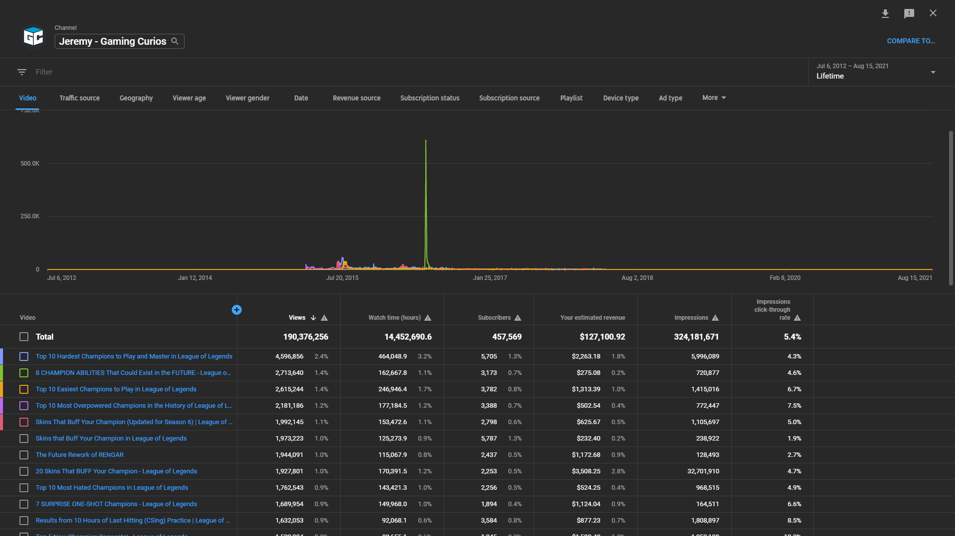Image resolution: width=955 pixels, height=536 pixels.
Task: Switch to the Viewer age tab
Action: 189,98
